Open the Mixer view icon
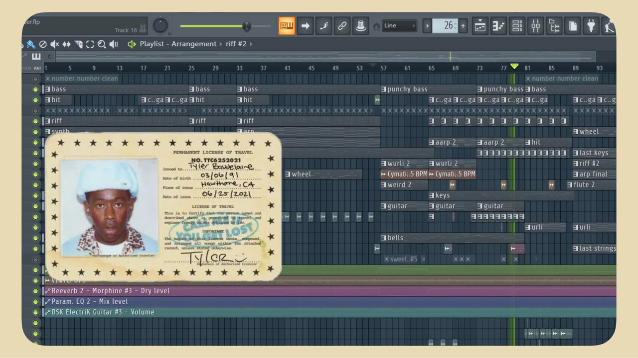This screenshot has height=358, width=638. 535,26
